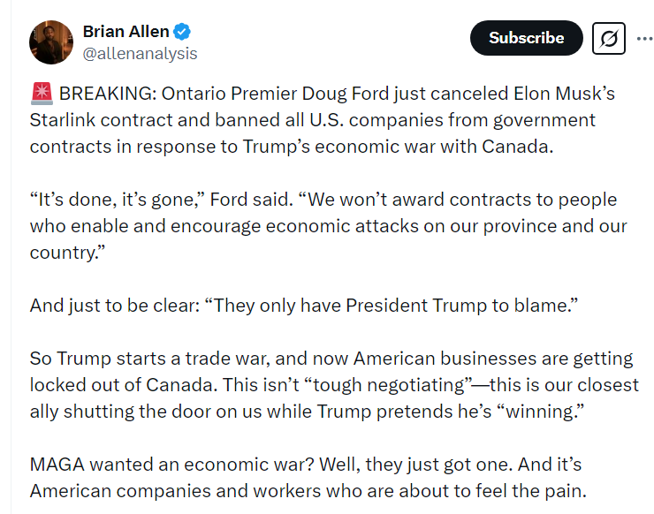This screenshot has height=514, width=654.
Task: Subscribe to Brian Allen
Action: (527, 38)
